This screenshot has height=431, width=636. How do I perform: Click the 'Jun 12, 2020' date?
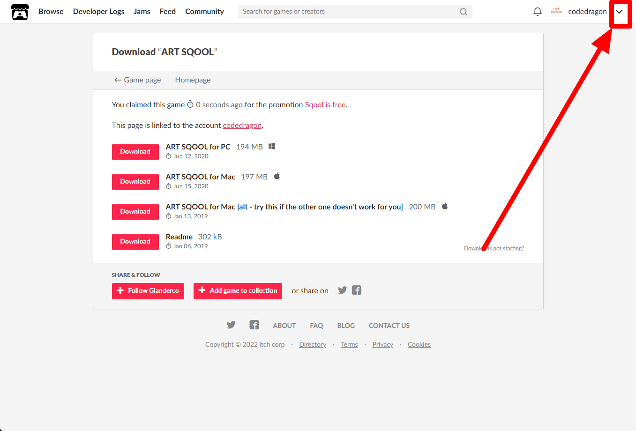point(191,156)
